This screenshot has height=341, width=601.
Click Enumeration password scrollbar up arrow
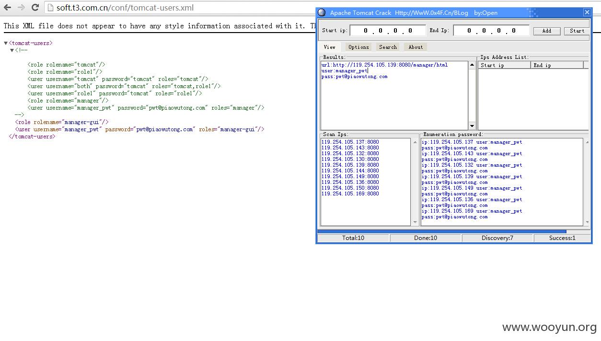[587, 142]
